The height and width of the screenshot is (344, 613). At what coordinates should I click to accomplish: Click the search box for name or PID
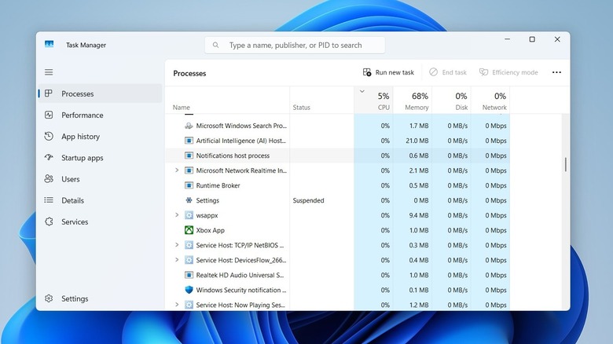295,46
